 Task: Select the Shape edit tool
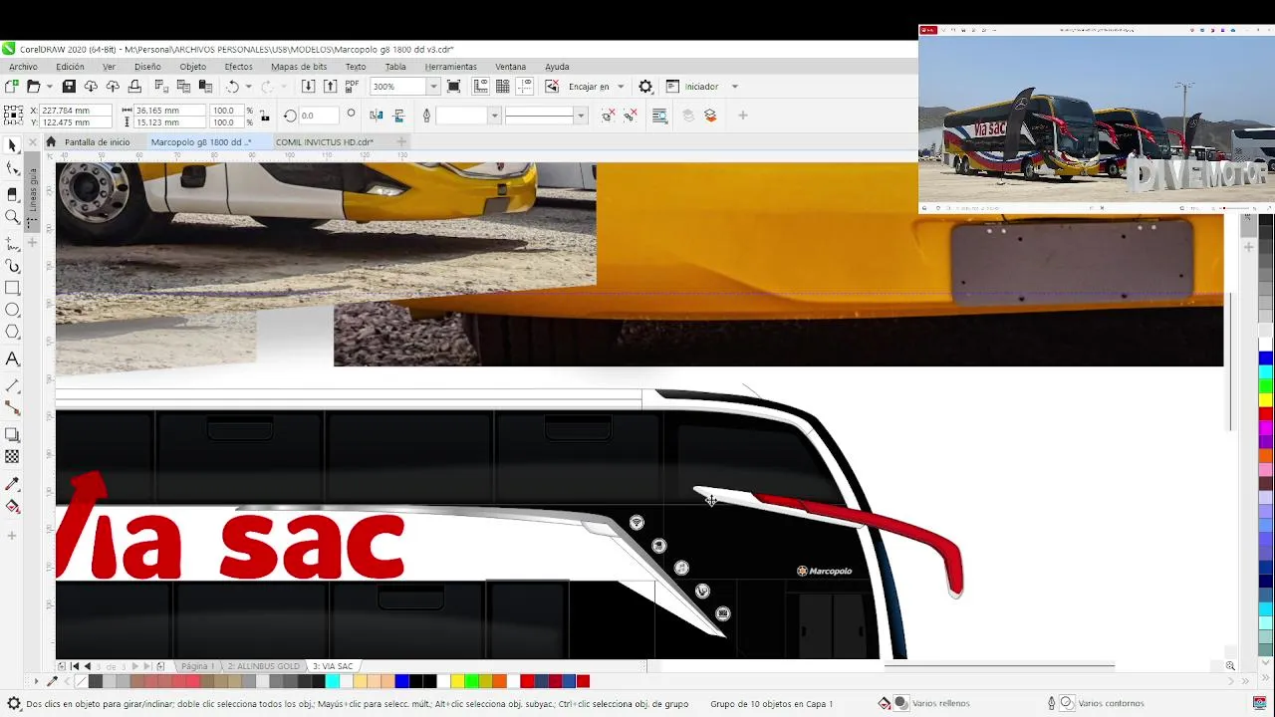[12, 169]
